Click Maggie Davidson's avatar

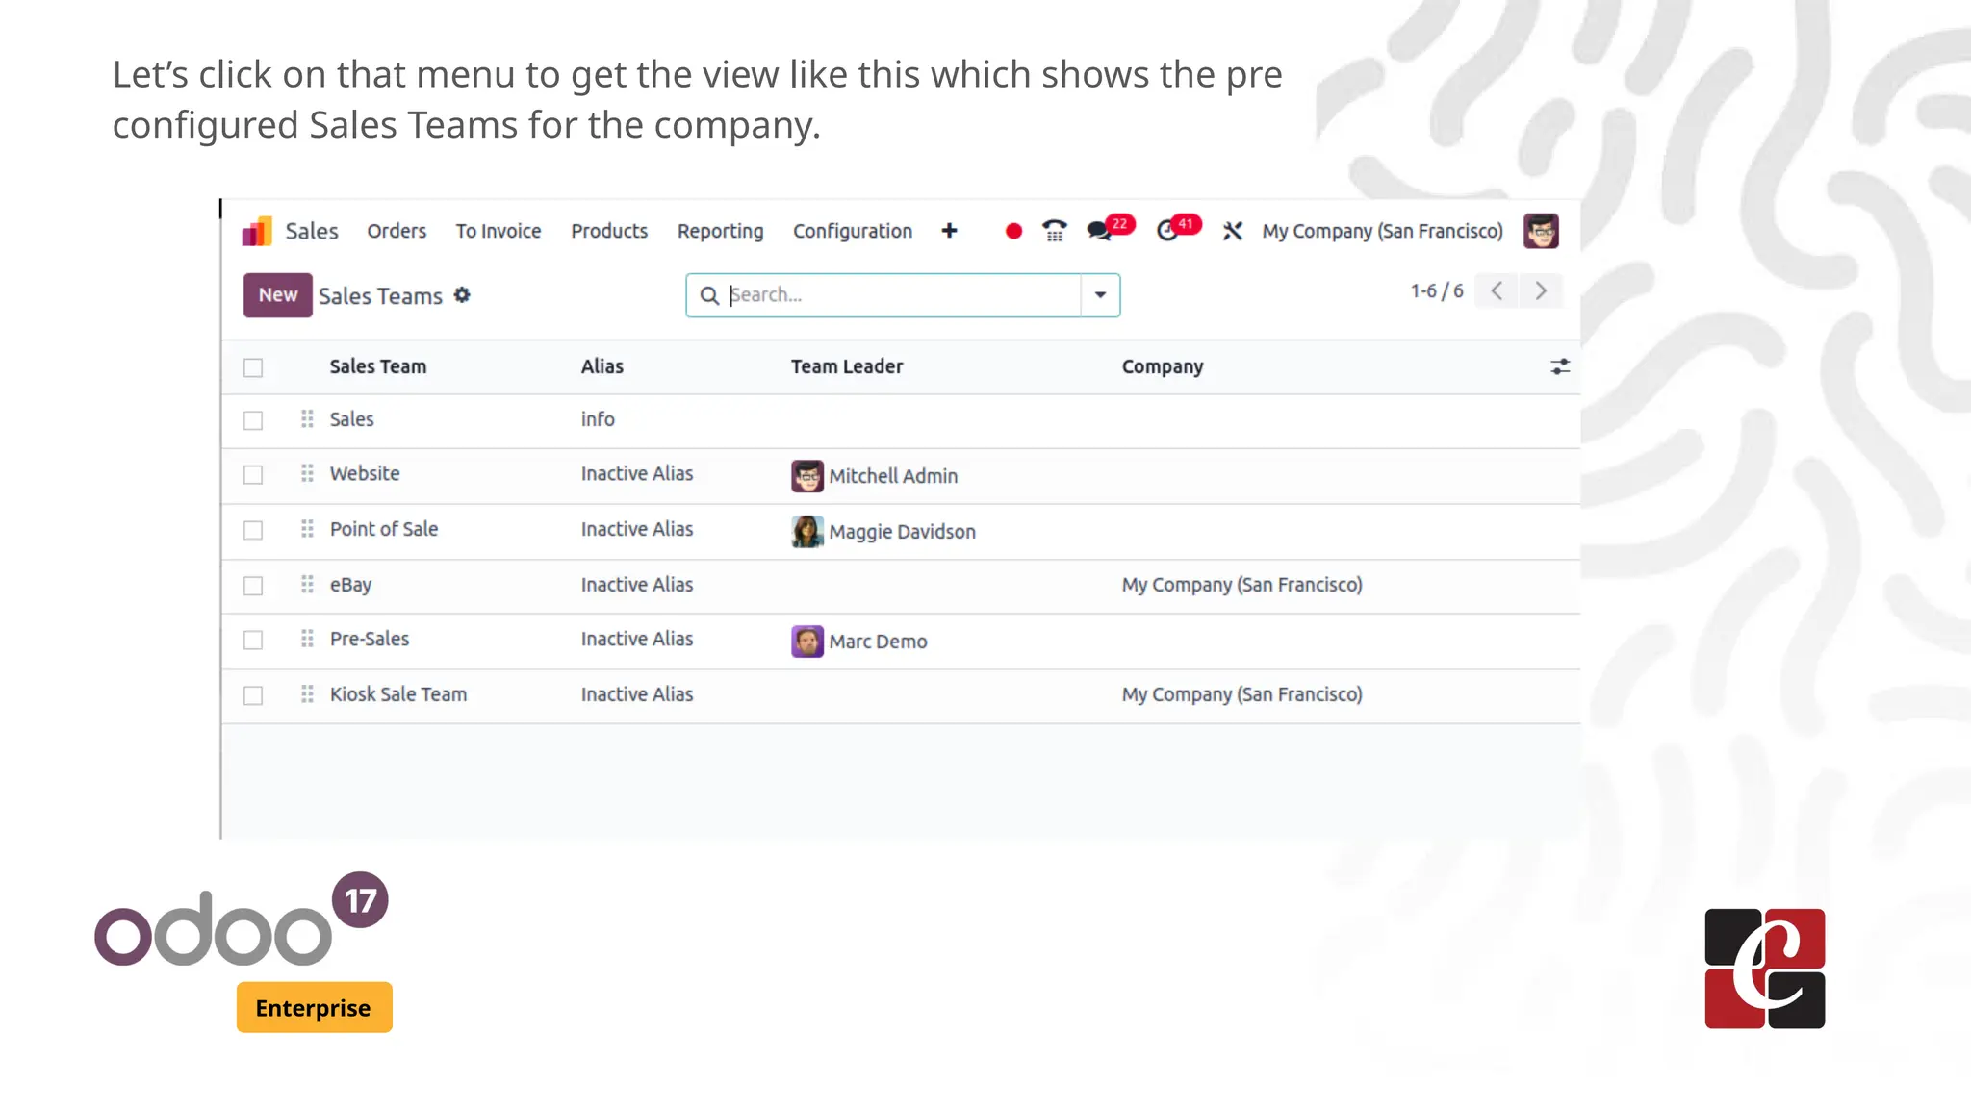[x=807, y=532]
